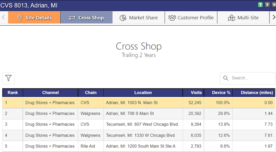Screen dimensions: 276x152
Task: Click the 2,793 visits value
Action: tap(196, 146)
